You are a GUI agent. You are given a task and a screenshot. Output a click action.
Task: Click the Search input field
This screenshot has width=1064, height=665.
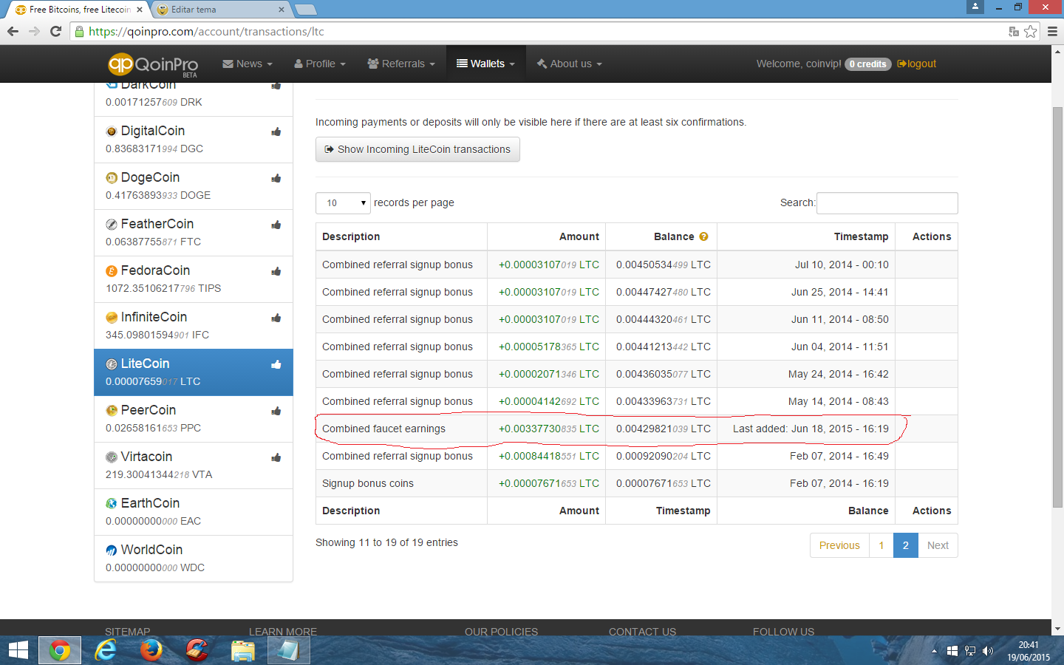[x=887, y=203]
